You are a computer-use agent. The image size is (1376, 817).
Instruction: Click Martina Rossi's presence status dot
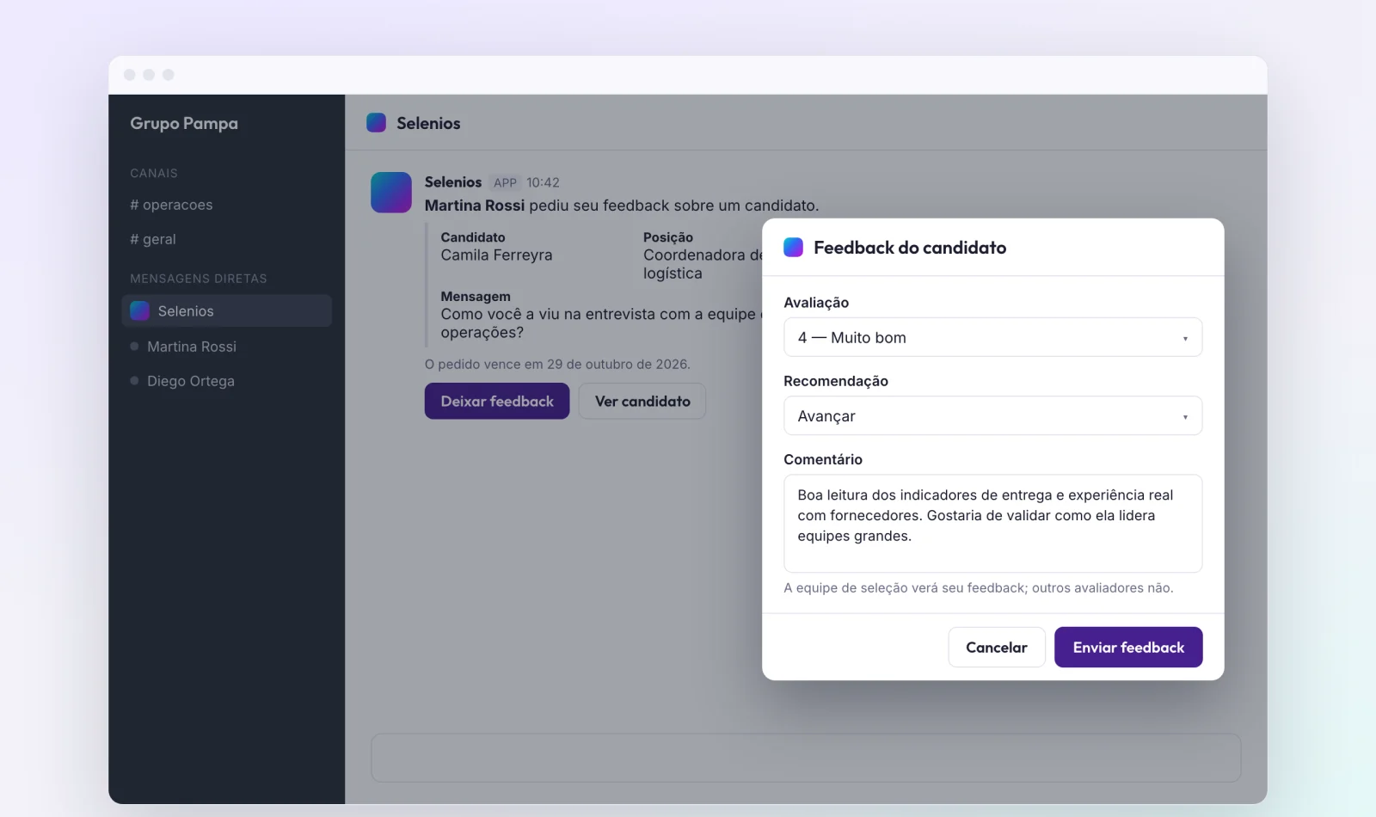(134, 347)
